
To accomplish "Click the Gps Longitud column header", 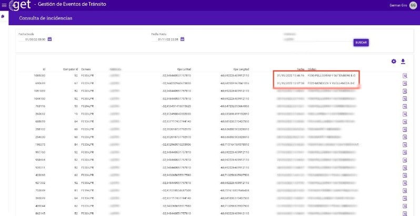I will click(241, 69).
